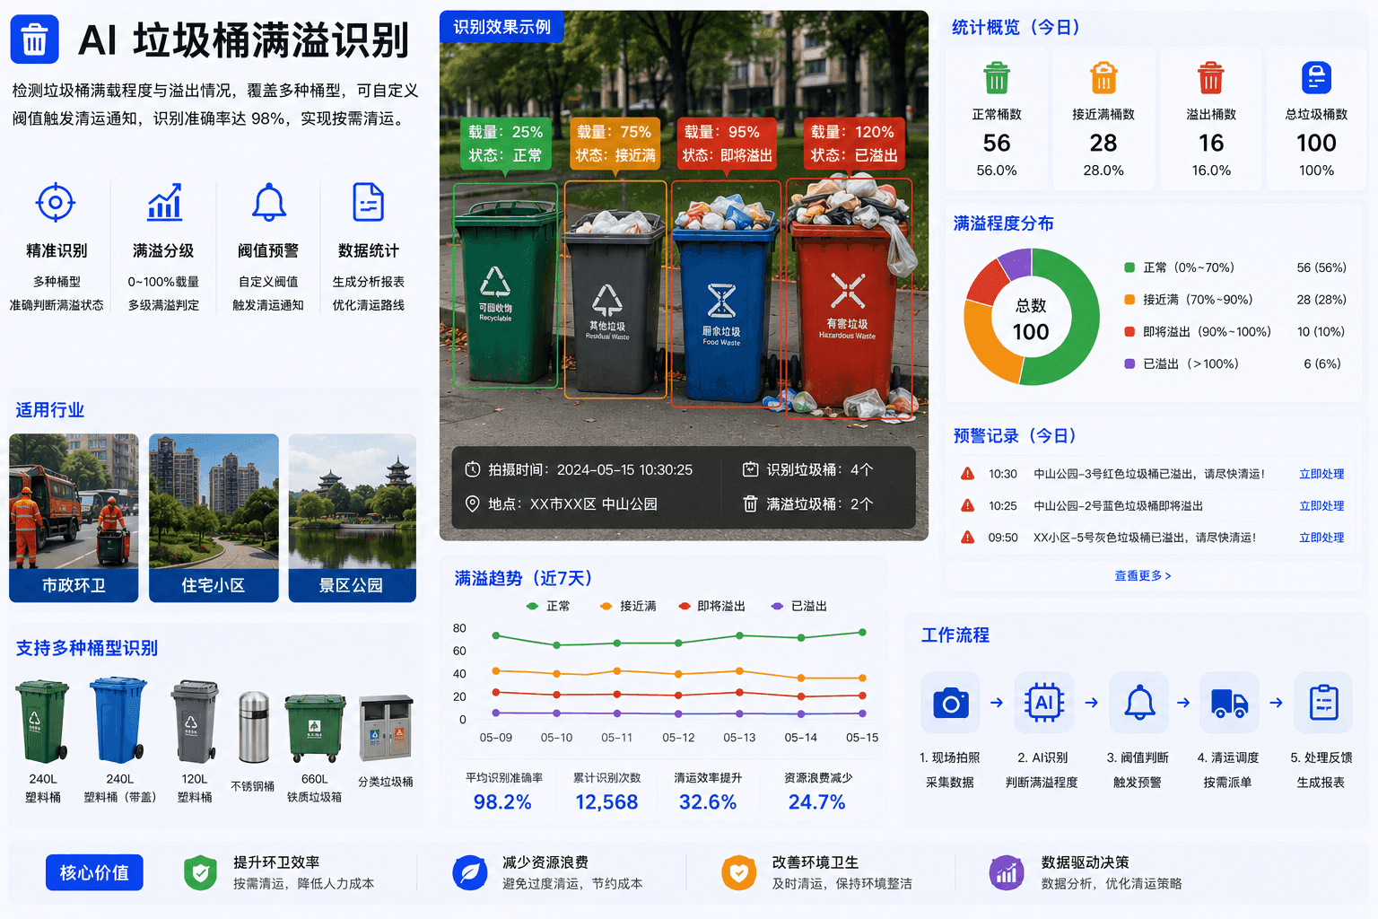Click the 平均识别准确率 98.2% value
1378x919 pixels.
pyautogui.click(x=502, y=801)
